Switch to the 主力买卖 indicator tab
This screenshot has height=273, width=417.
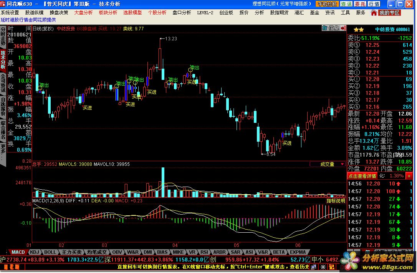[71, 252]
